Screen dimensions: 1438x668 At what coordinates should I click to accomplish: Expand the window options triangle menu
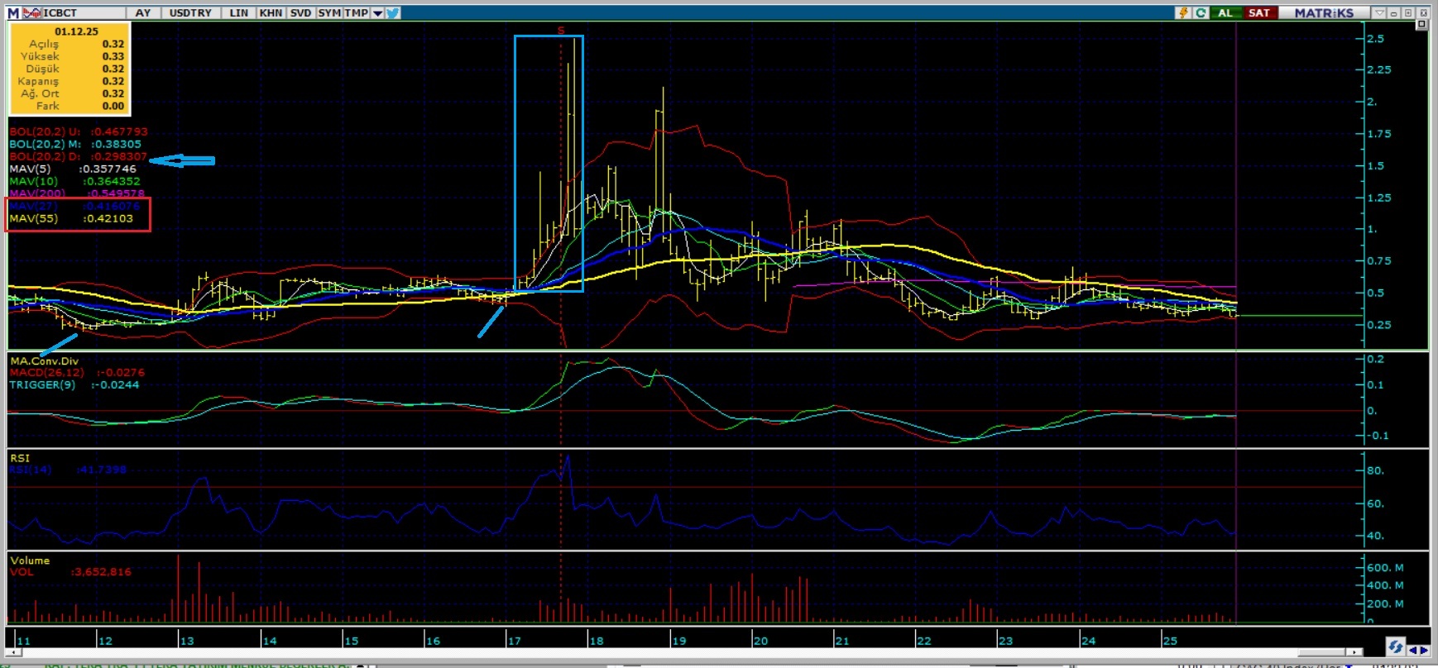tap(1378, 13)
